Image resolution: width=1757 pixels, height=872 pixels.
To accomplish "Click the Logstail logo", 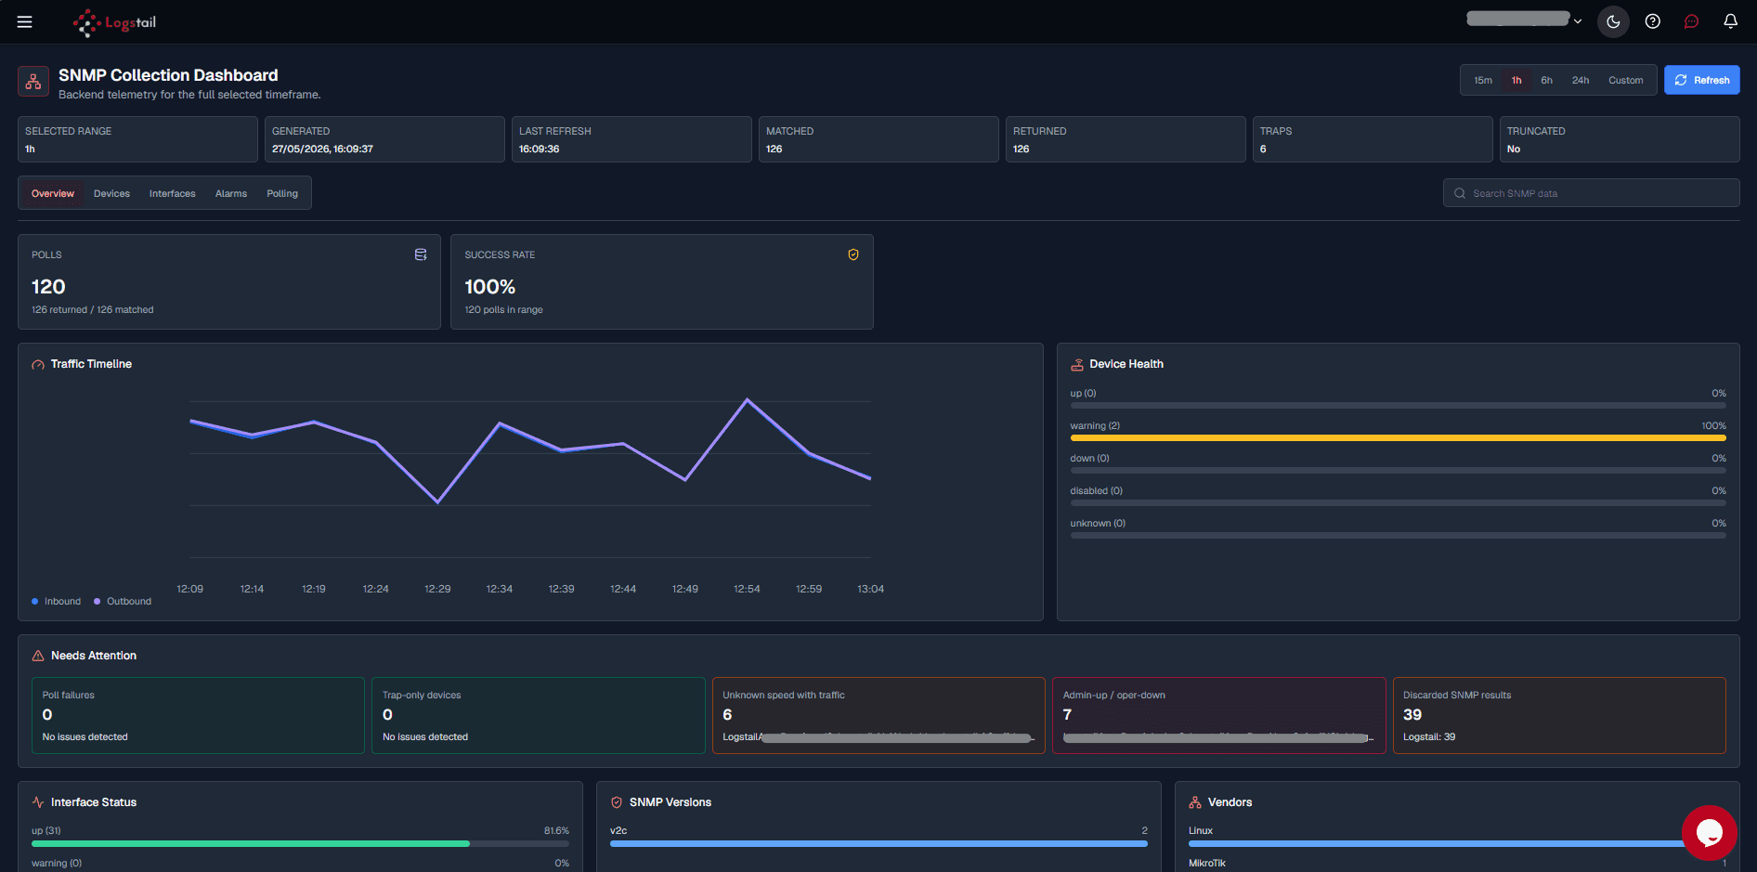I will tap(115, 22).
